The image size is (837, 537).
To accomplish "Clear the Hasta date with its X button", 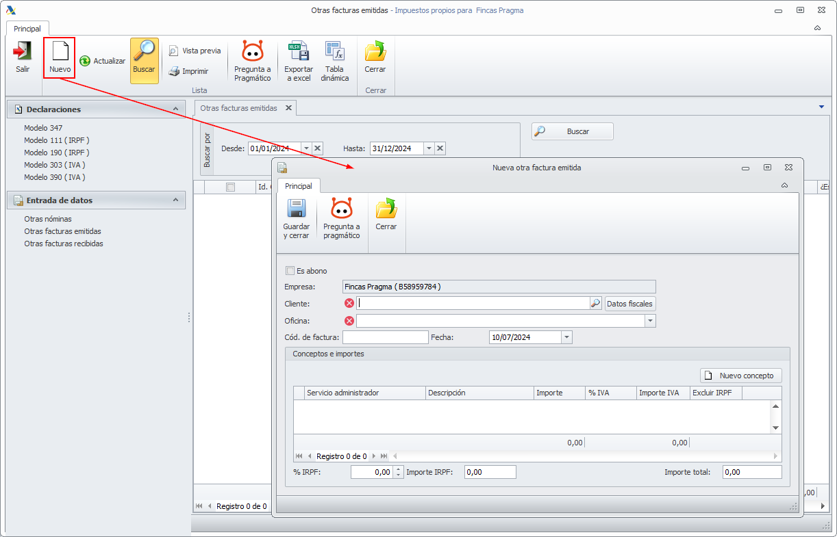I will (x=440, y=148).
